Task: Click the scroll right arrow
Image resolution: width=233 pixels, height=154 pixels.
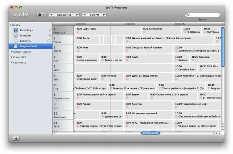Action: tap(220, 133)
